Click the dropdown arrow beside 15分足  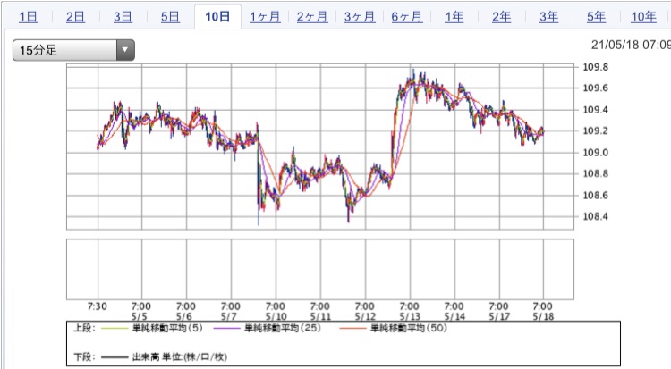point(125,50)
